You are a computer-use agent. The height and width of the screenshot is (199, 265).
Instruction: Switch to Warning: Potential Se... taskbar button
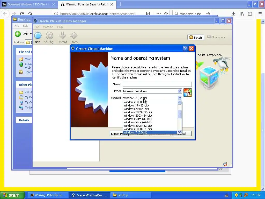(x=48, y=195)
